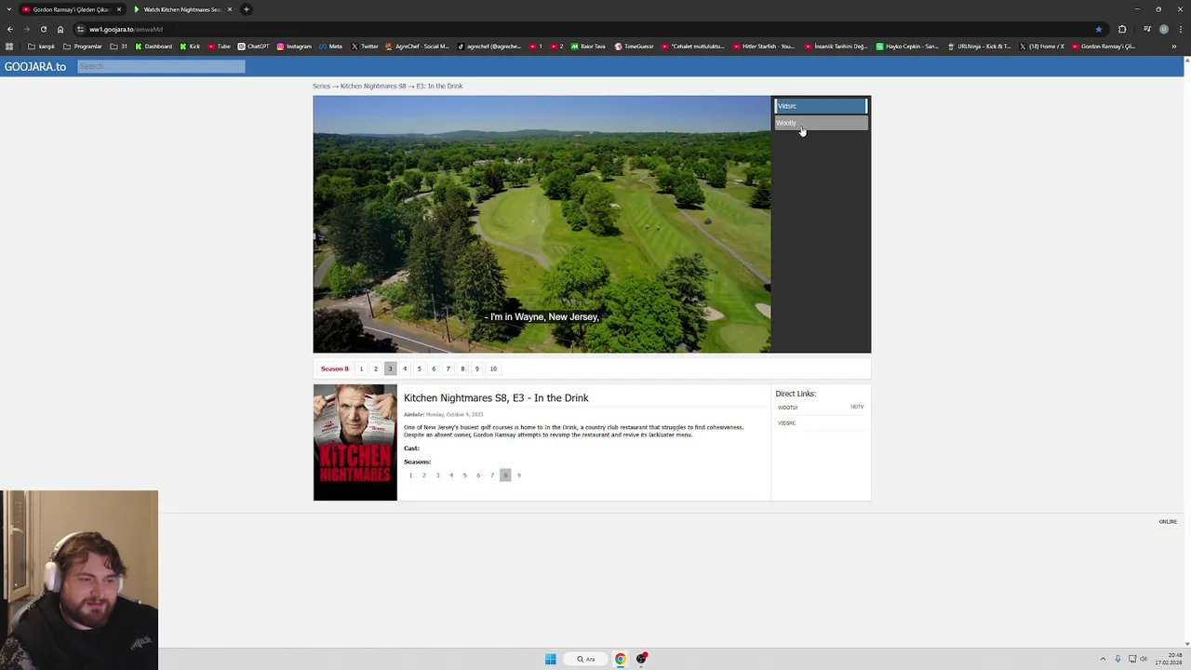This screenshot has width=1191, height=670.
Task: Reload the page with the refresh icon
Action: (x=44, y=29)
